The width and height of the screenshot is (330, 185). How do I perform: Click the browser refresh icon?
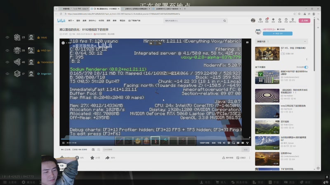click(61, 14)
